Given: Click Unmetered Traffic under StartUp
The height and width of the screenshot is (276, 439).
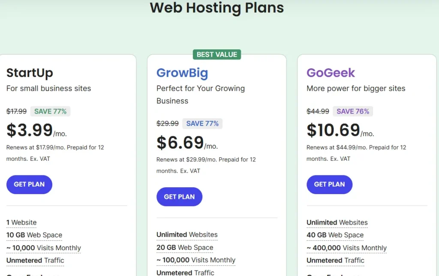Looking at the screenshot, I should 35,261.
